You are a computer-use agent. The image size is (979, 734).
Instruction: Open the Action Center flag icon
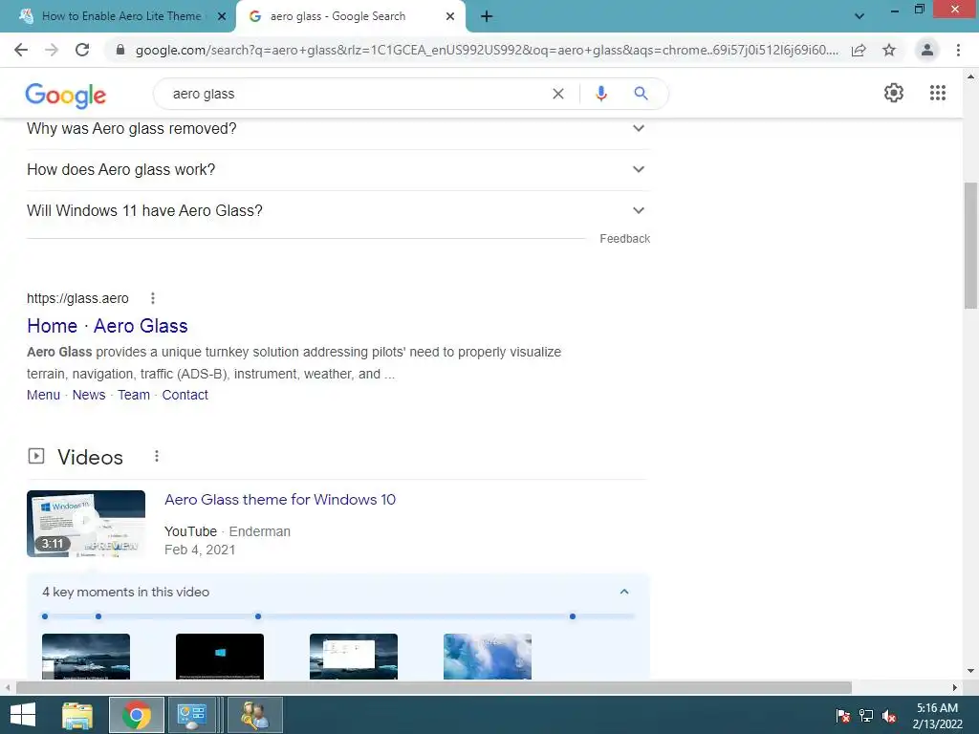coord(843,716)
